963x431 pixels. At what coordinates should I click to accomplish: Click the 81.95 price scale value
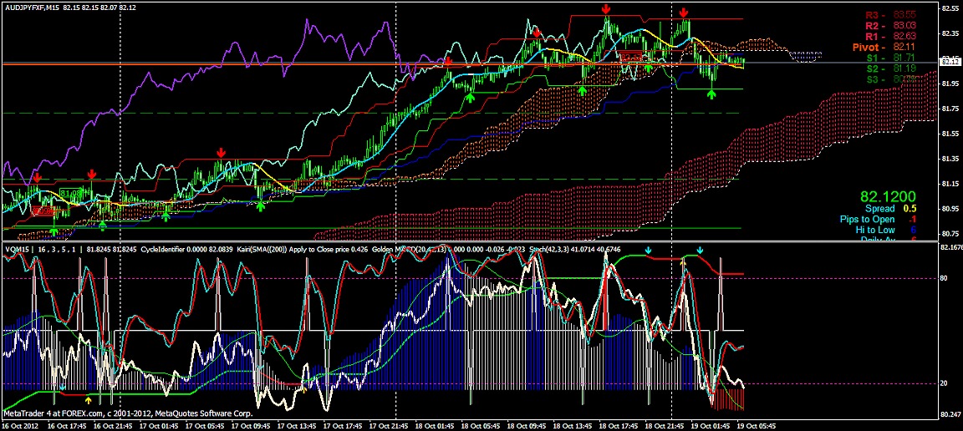click(950, 84)
